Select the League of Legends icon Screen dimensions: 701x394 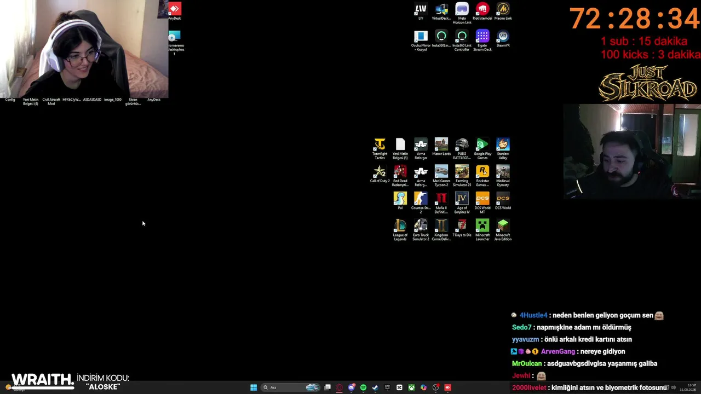(400, 230)
